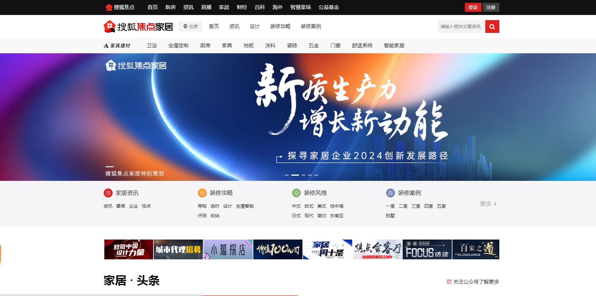The image size is (596, 296).
Task: Click the 登录 button
Action: 473,7
